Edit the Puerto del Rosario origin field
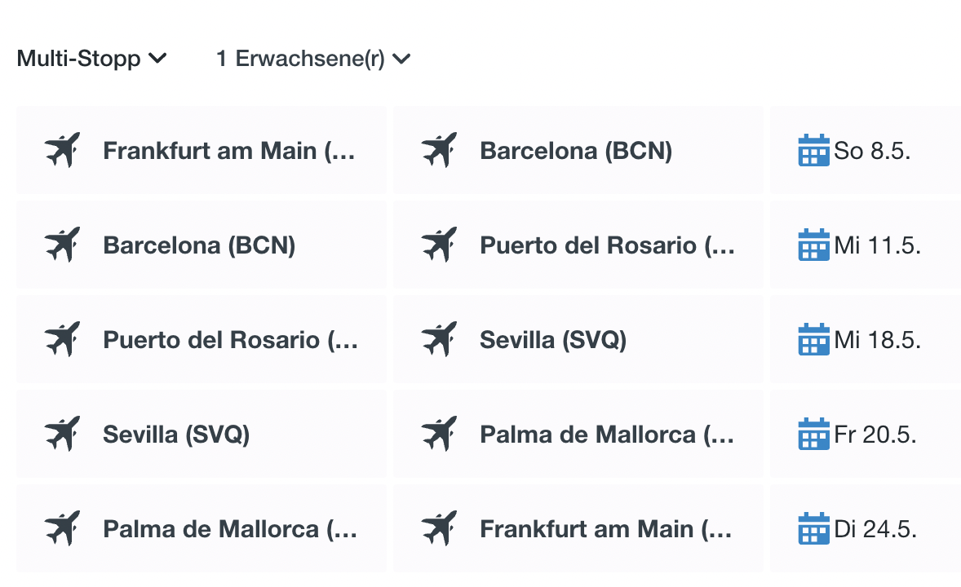961x587 pixels. [201, 339]
